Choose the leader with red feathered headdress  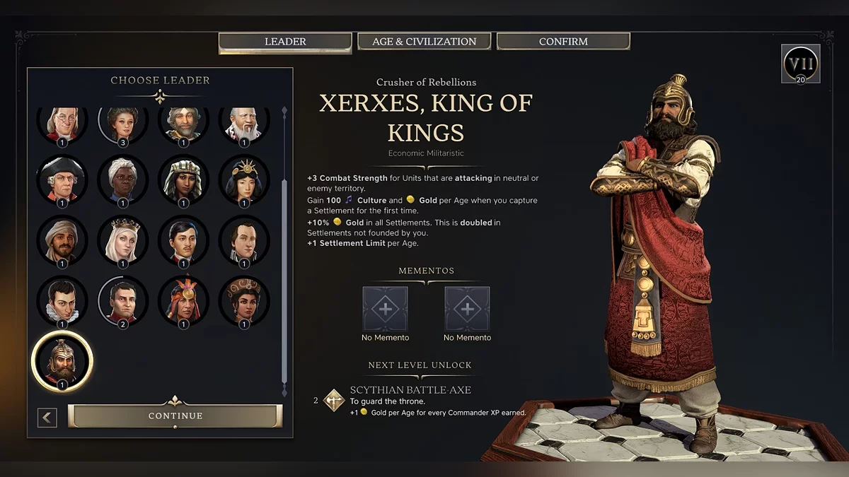184,301
